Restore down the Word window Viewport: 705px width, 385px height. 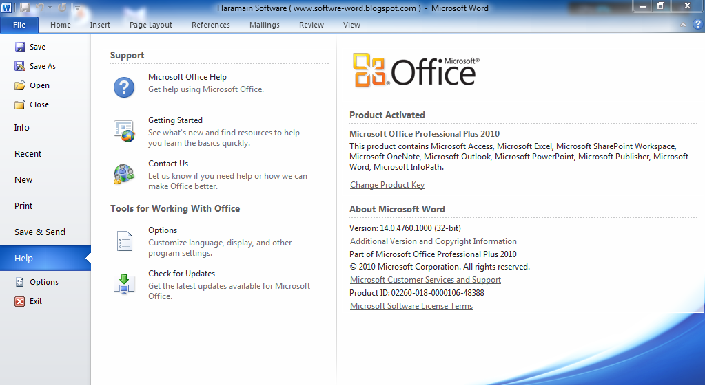tap(661, 5)
